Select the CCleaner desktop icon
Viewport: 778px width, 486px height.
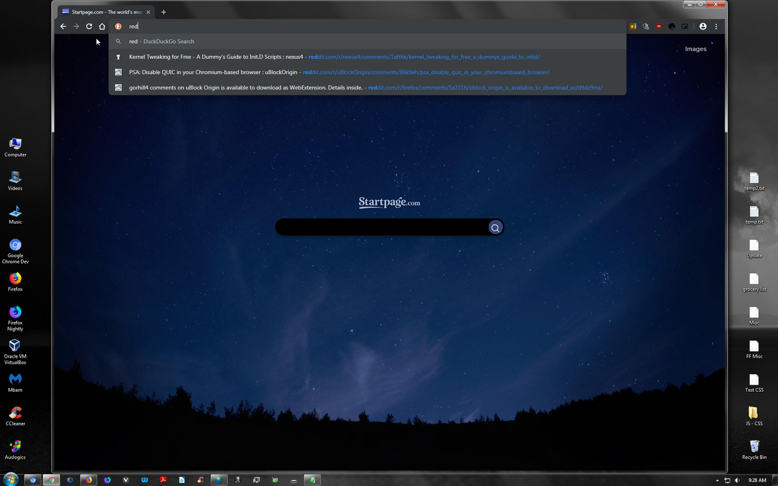(x=15, y=416)
